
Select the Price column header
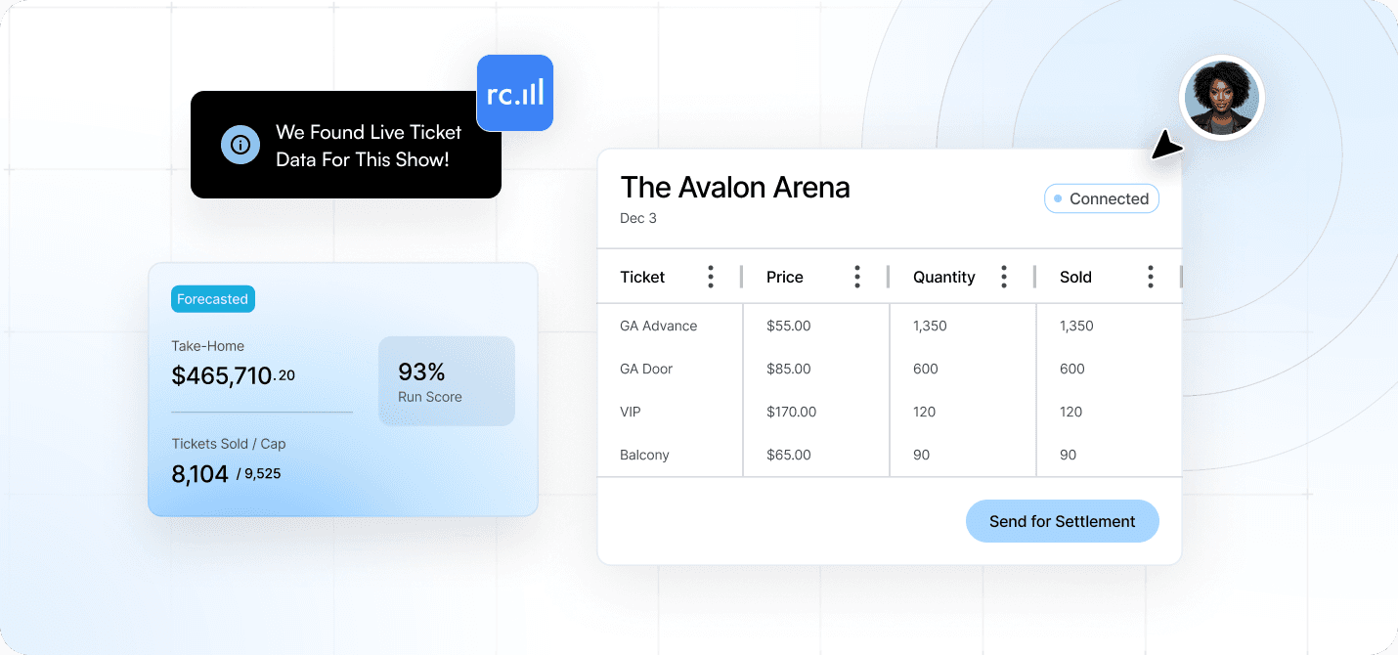tap(785, 277)
